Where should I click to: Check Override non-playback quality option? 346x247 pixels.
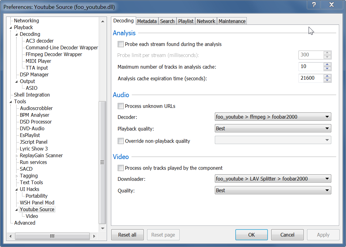[x=121, y=141]
